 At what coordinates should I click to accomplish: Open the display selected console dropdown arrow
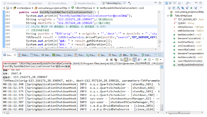pos(153,60)
